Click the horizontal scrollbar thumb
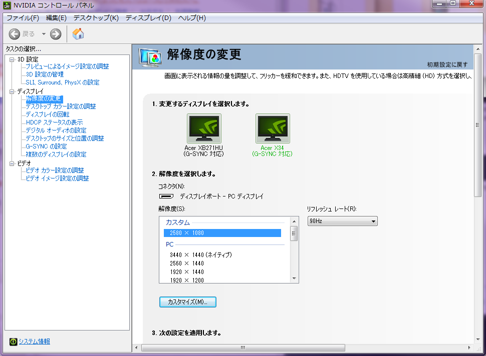486x356 pixels. pyautogui.click(x=243, y=347)
